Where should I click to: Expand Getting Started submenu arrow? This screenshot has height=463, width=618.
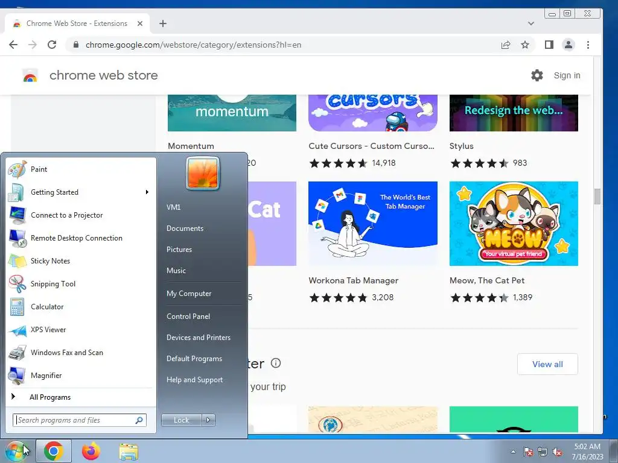click(147, 192)
